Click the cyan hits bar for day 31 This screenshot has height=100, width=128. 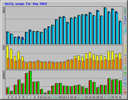(x=121, y=33)
